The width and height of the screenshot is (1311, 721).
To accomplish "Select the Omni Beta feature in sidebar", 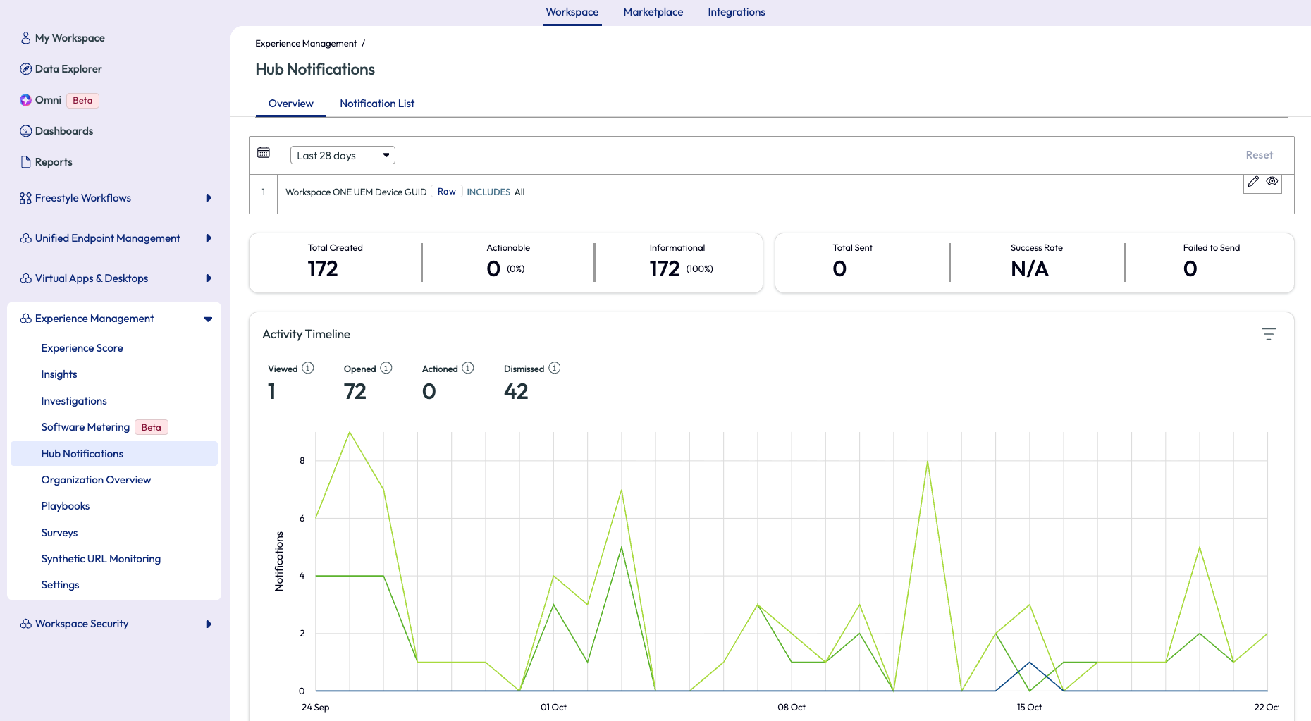I will point(47,100).
